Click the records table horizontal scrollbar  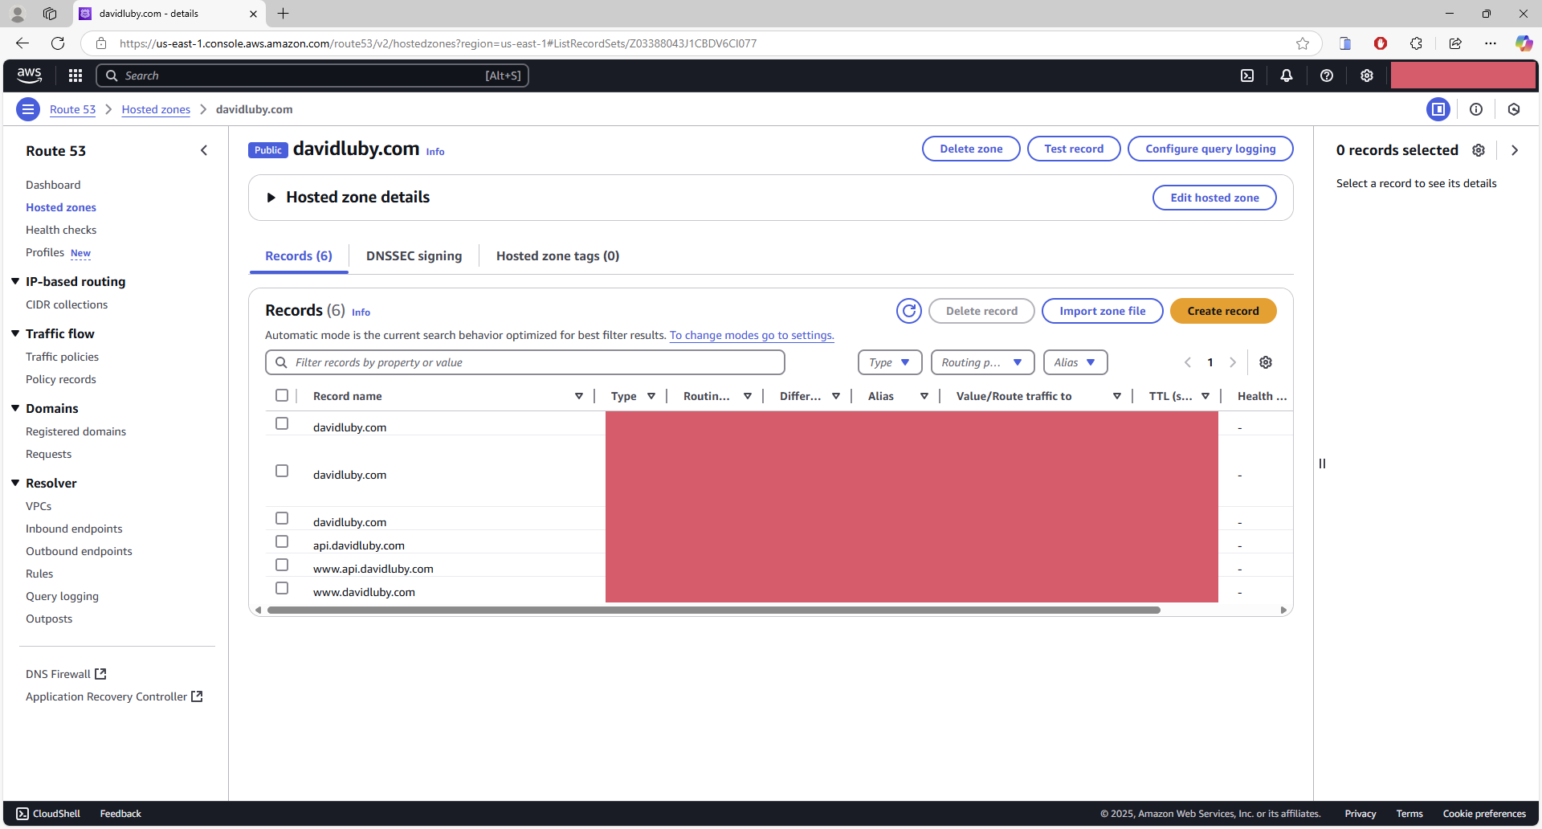click(x=713, y=611)
